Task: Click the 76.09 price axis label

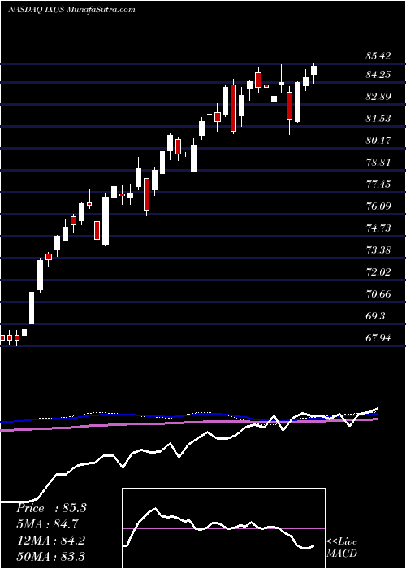Action: 378,206
